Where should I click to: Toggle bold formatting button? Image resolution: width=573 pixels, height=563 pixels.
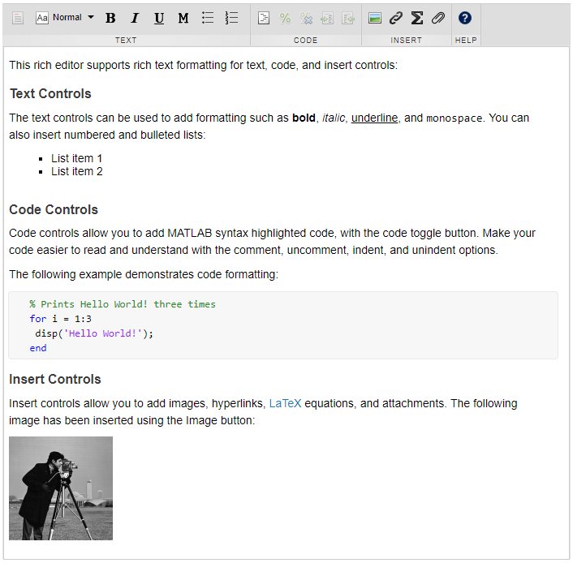110,18
